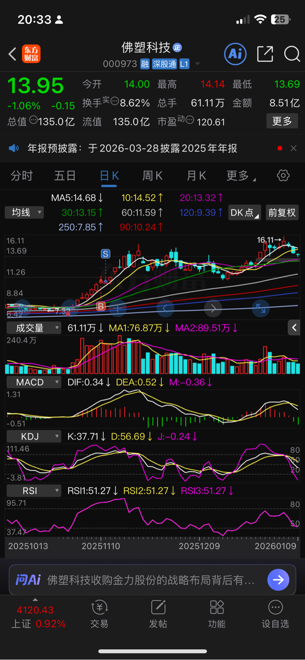This screenshot has width=305, height=660.
Task: Tap the announcement speaker icon
Action: 14,148
